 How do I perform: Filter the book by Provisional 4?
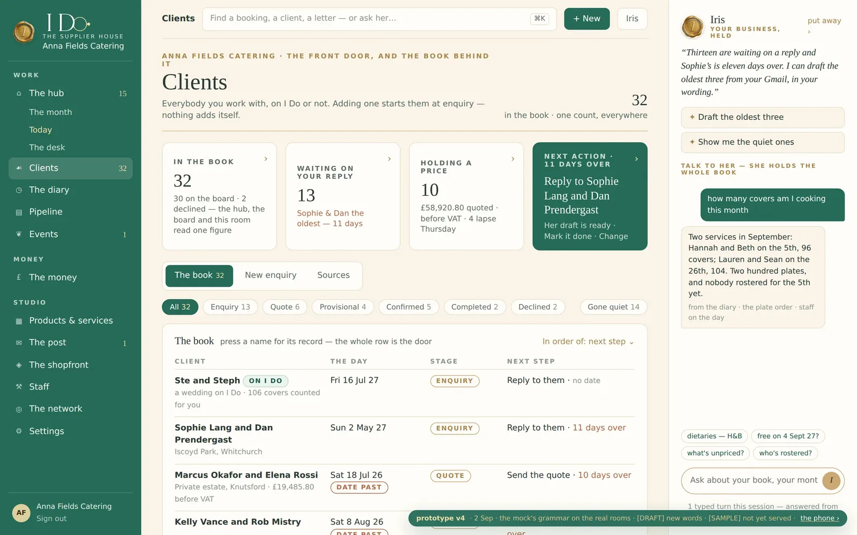(x=343, y=307)
